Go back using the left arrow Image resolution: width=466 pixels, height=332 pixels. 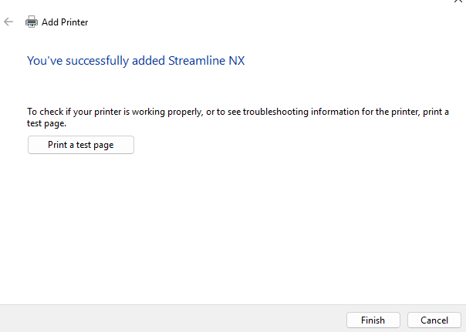[x=9, y=22]
